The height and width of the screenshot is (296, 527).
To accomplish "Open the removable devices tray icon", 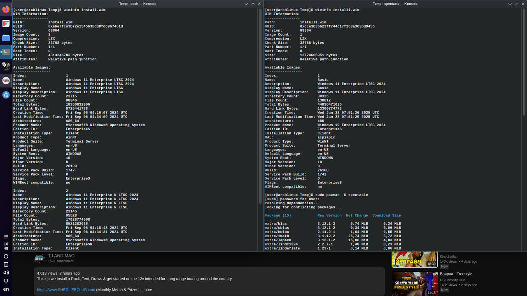I will 6,281.
